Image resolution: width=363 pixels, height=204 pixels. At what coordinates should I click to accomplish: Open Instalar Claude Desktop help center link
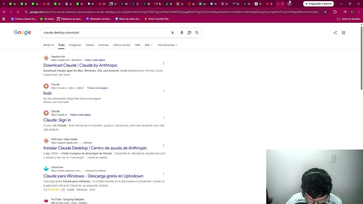click(x=95, y=148)
